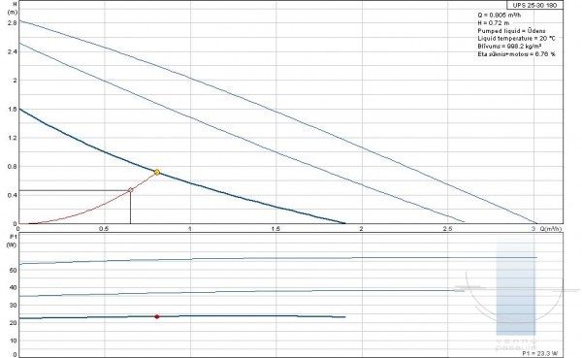This screenshot has height=358, width=582.
Task: Click the Q = 0.805 m³/h text
Action: 500,15
